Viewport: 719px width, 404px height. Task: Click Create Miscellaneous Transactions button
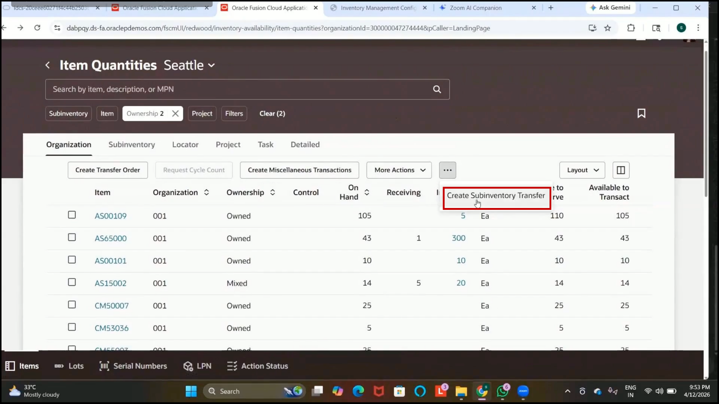pos(300,170)
